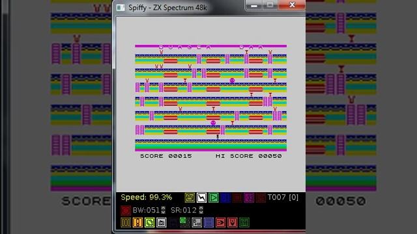Click the HI SCORE 00050 text

click(x=249, y=156)
